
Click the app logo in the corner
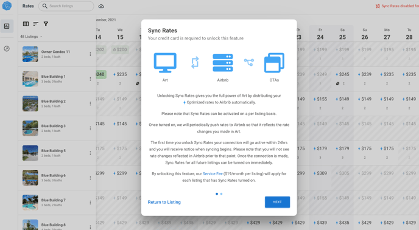pyautogui.click(x=7, y=6)
